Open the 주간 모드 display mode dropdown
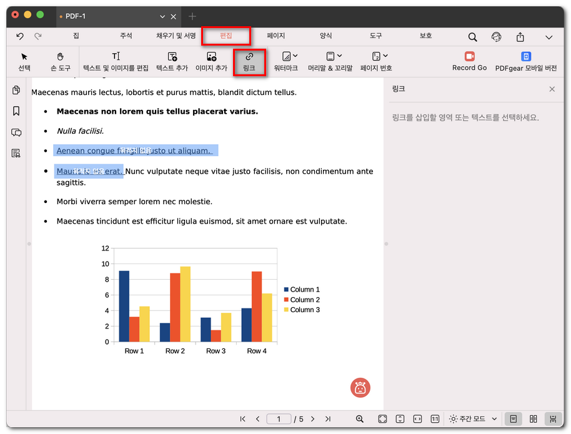Image resolution: width=571 pixels, height=434 pixels. tap(473, 419)
